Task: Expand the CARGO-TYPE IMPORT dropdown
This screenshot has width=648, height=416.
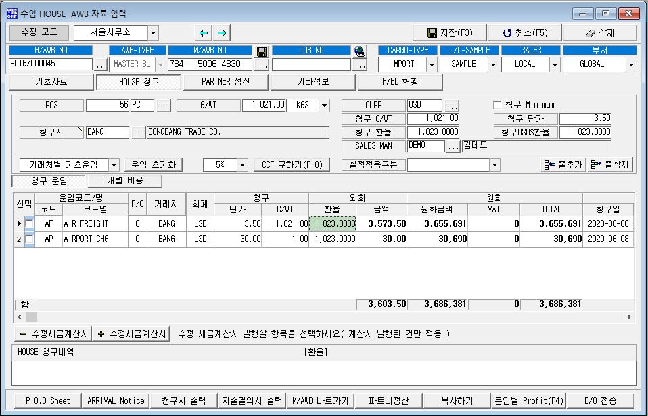Action: (432, 64)
